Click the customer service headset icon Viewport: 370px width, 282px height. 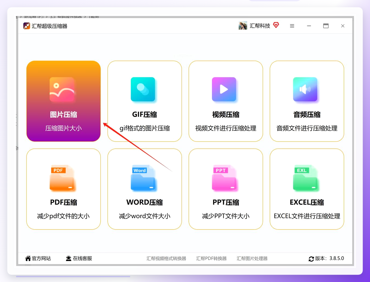pyautogui.click(x=69, y=258)
